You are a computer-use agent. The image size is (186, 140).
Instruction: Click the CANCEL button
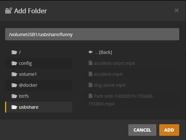[x=142, y=130]
